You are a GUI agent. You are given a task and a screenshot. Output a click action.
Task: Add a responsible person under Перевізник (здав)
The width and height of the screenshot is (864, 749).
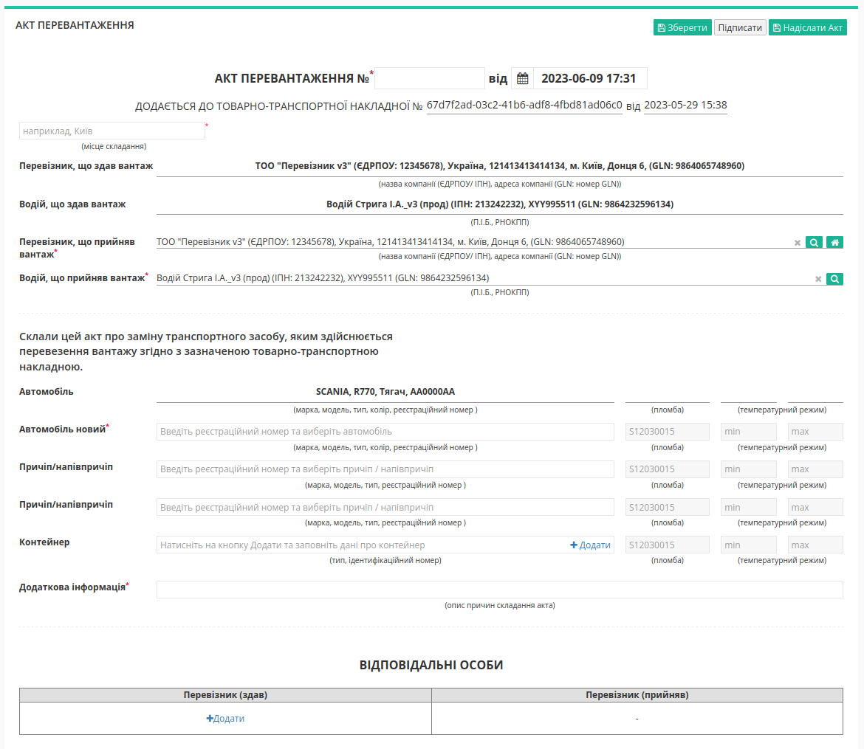pos(225,718)
